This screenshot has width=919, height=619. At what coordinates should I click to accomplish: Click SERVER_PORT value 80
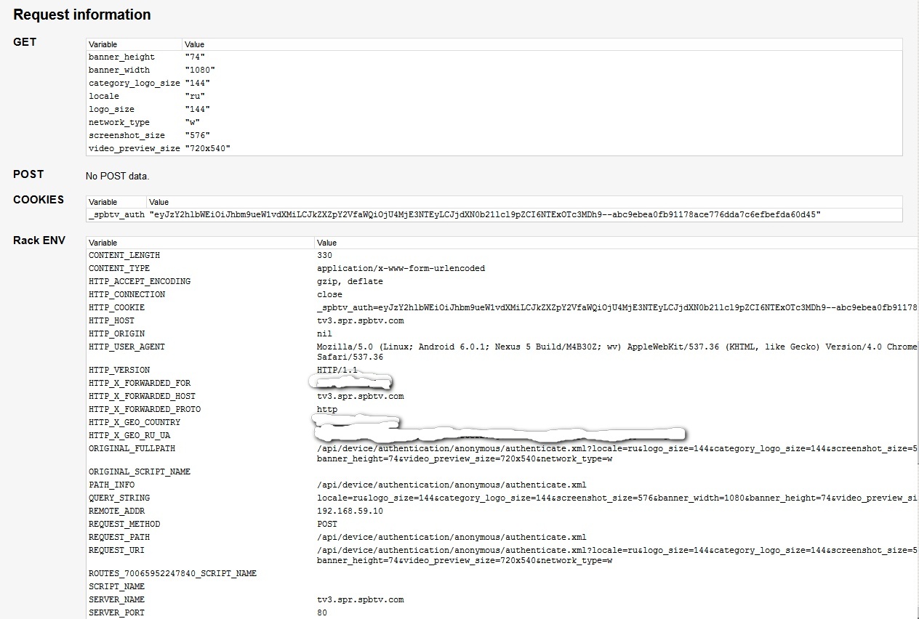coord(322,612)
